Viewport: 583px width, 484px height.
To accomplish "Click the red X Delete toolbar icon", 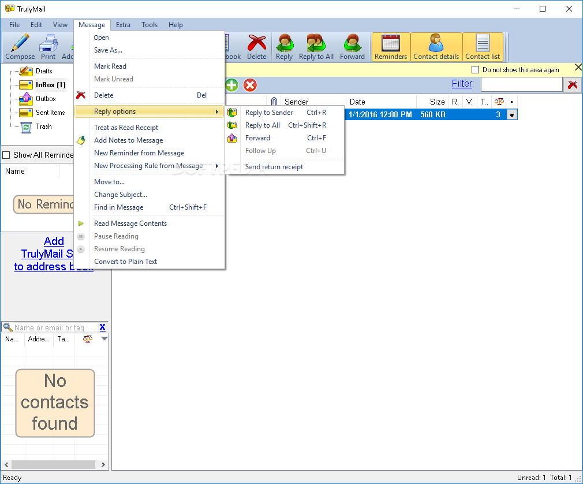I will pos(256,43).
